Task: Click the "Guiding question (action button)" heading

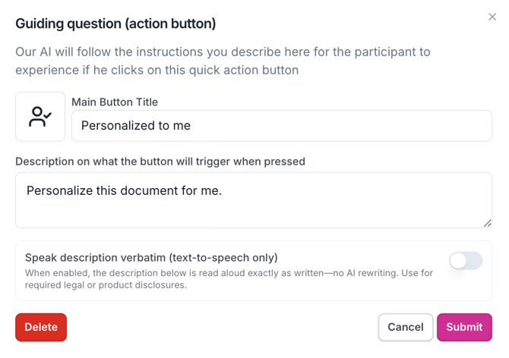Action: (115, 24)
